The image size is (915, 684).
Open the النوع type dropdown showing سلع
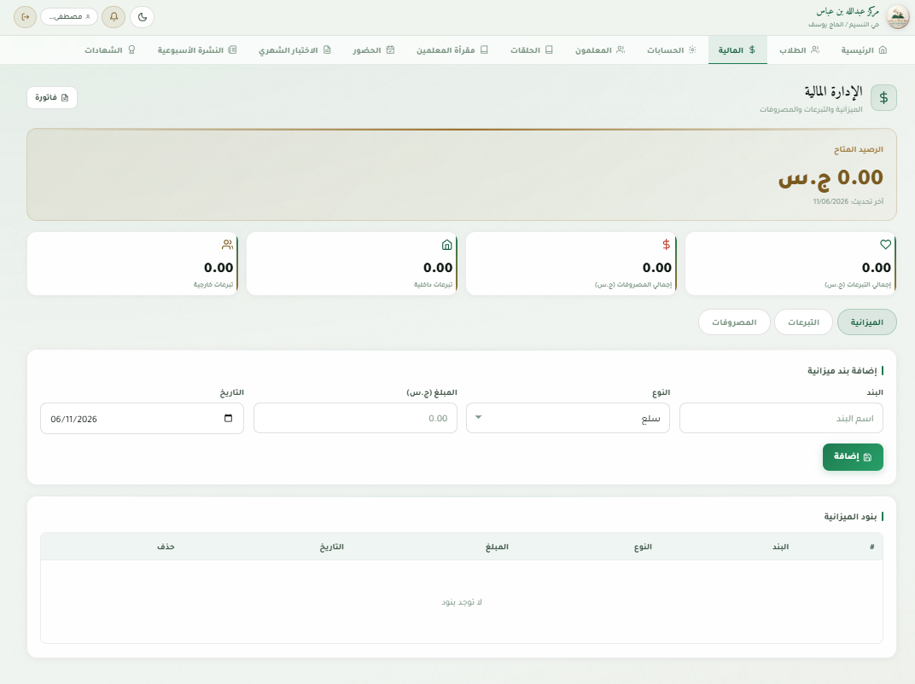568,418
